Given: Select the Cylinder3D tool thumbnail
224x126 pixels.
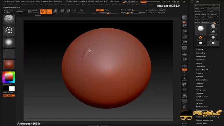Looking at the screenshot, I should click(x=213, y=27).
